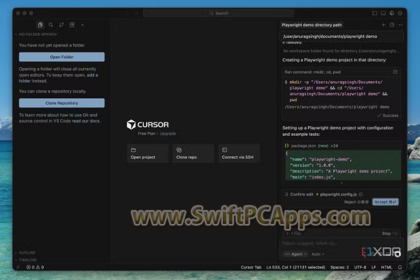Click Spaces: 2 indentation setting
The width and height of the screenshot is (420, 280).
[x=339, y=267]
